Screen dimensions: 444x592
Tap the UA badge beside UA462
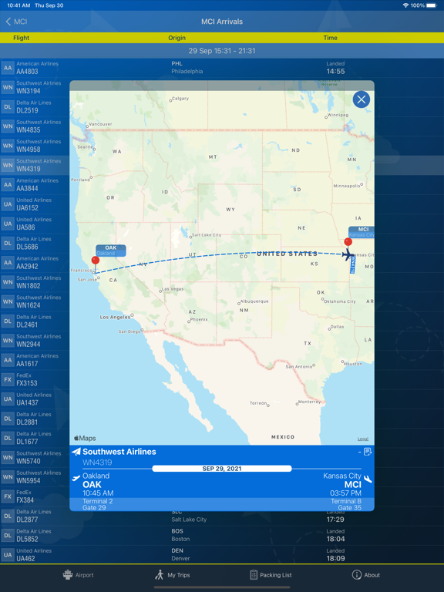coord(8,555)
